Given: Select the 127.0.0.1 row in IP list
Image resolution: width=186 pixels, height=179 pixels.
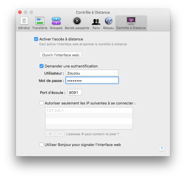Looking at the screenshot, I should click(x=89, y=110).
